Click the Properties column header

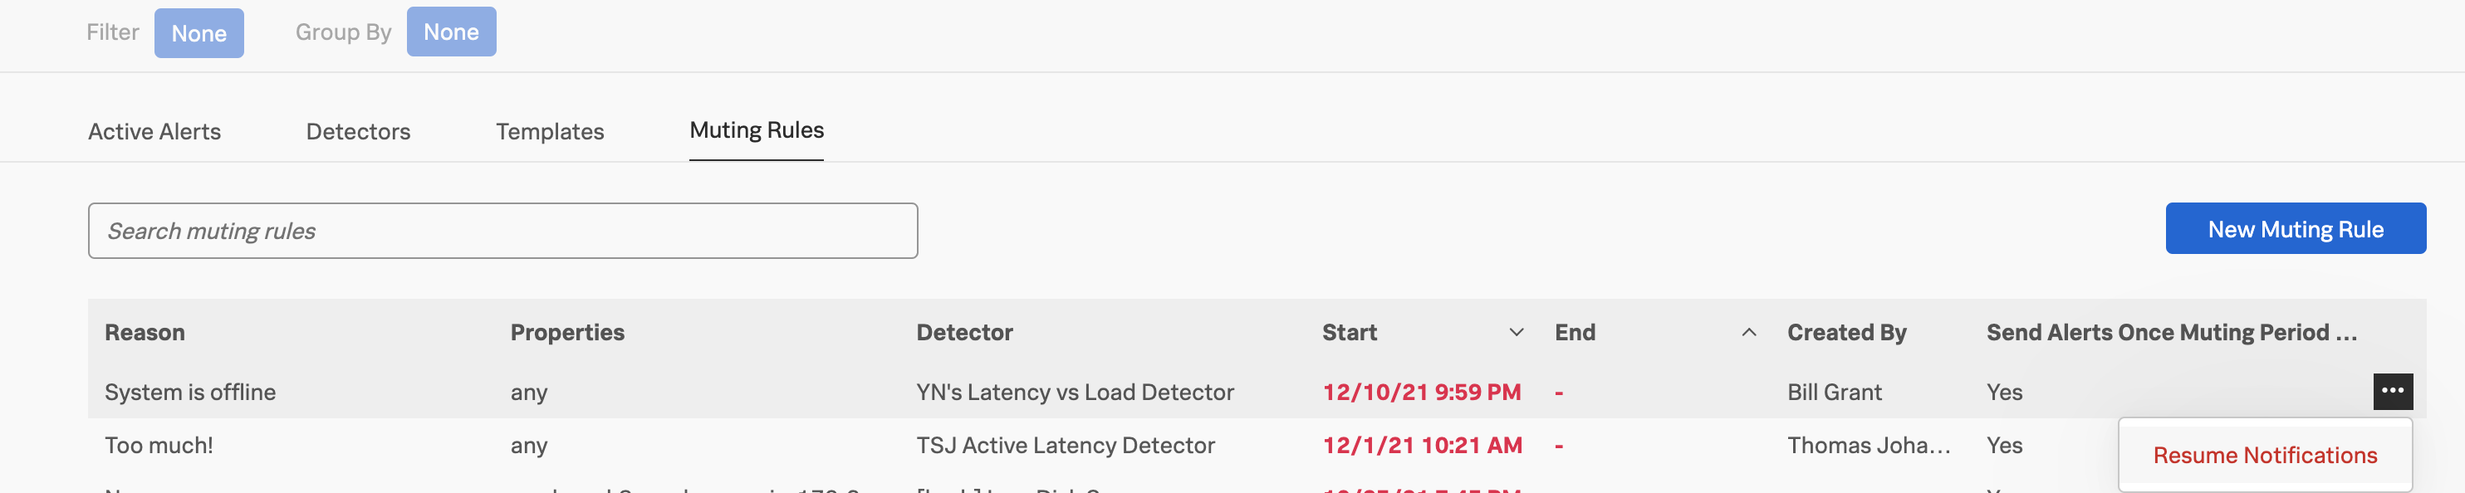[x=566, y=333]
